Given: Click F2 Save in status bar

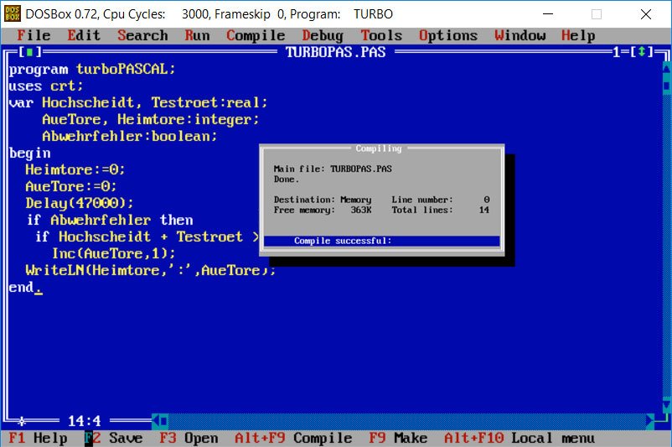Looking at the screenshot, I should tap(114, 438).
